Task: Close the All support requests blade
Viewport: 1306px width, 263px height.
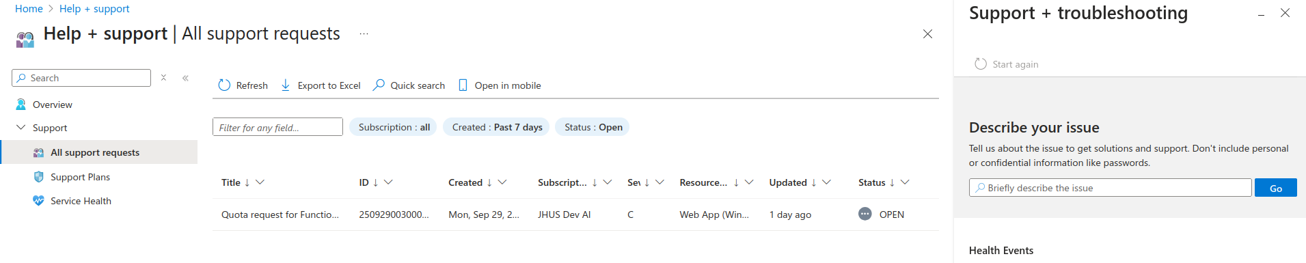Action: pyautogui.click(x=927, y=33)
